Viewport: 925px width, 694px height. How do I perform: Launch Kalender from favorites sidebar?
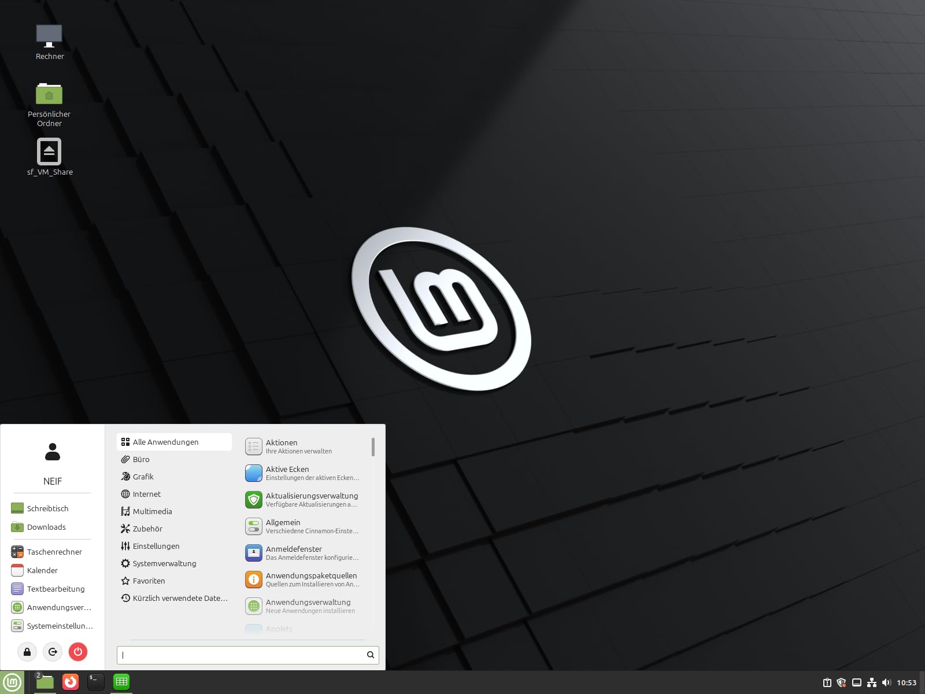52,570
